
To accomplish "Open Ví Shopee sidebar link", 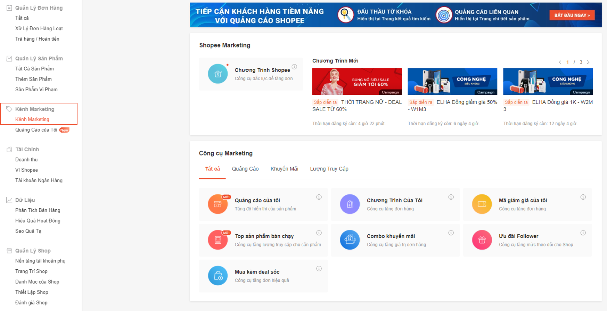I will pos(26,170).
